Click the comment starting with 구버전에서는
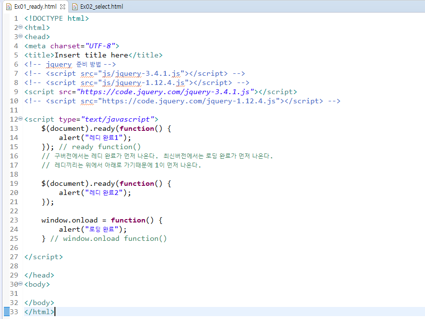 tap(157, 156)
